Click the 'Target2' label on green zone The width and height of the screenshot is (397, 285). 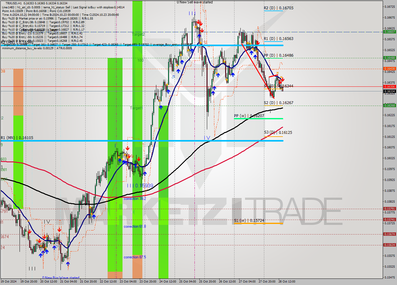tap(138, 34)
